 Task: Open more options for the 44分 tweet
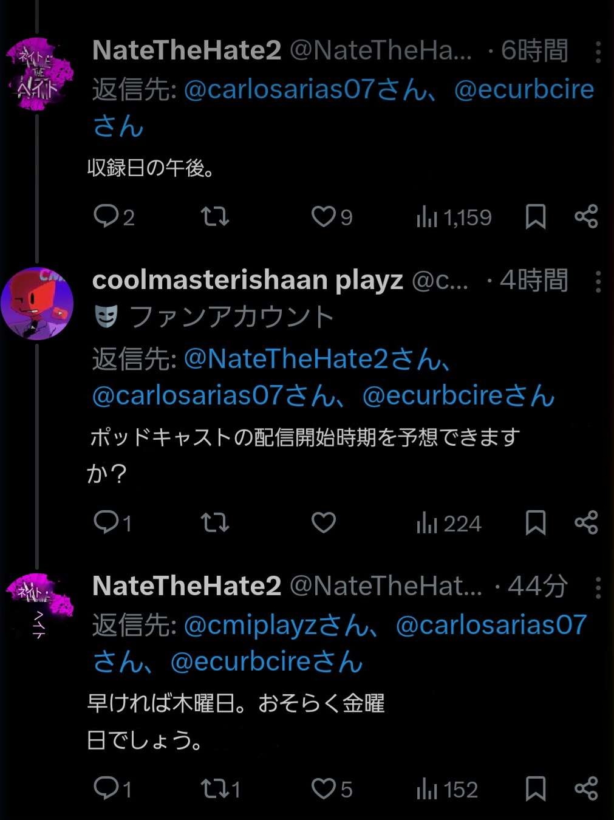tap(598, 587)
